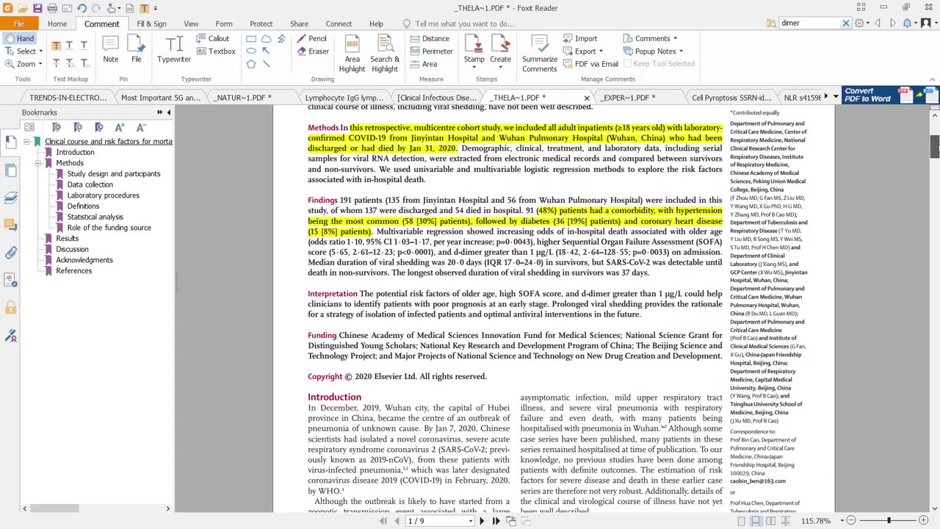This screenshot has width=940, height=529.
Task: Choose the Typewriter tool
Action: click(x=174, y=49)
